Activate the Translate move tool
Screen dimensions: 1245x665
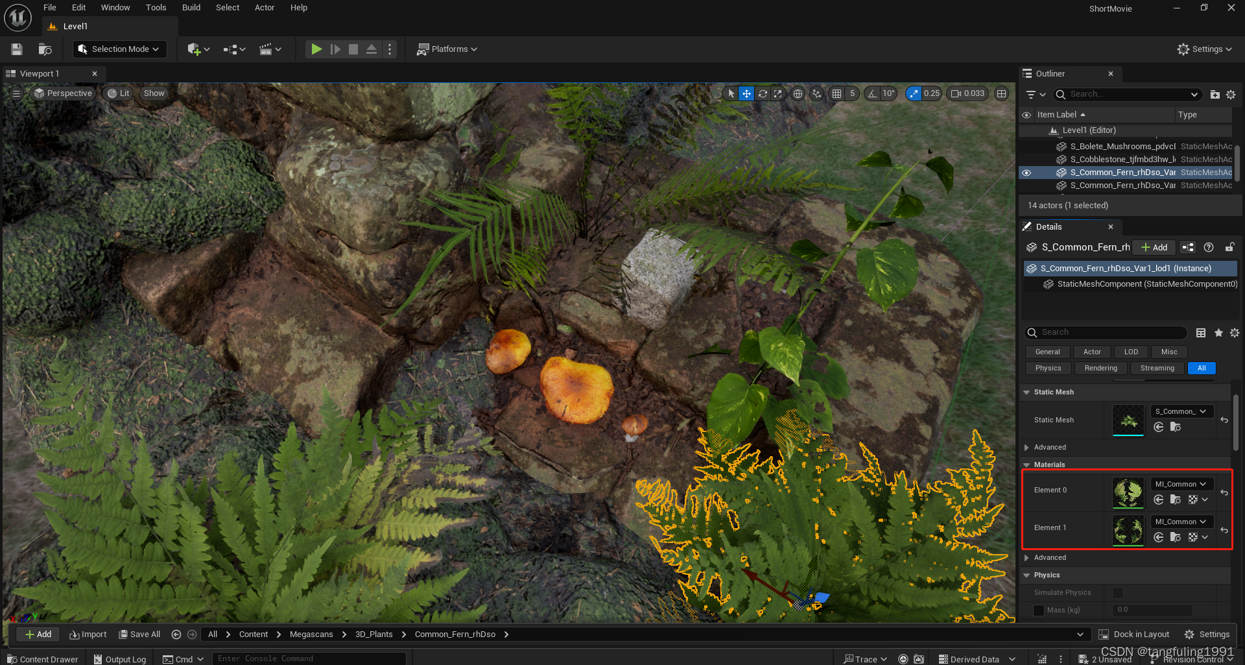pos(746,93)
